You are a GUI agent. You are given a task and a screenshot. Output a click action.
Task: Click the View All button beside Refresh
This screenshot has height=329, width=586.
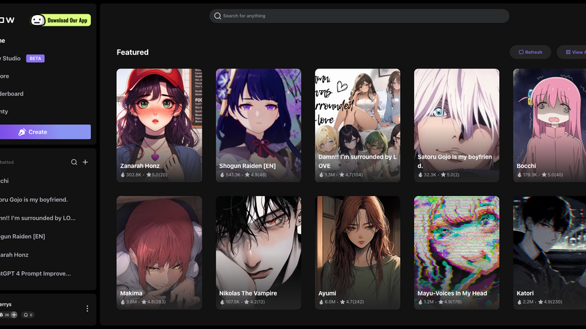click(571, 52)
